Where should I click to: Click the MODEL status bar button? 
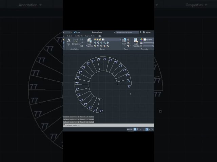(130, 129)
